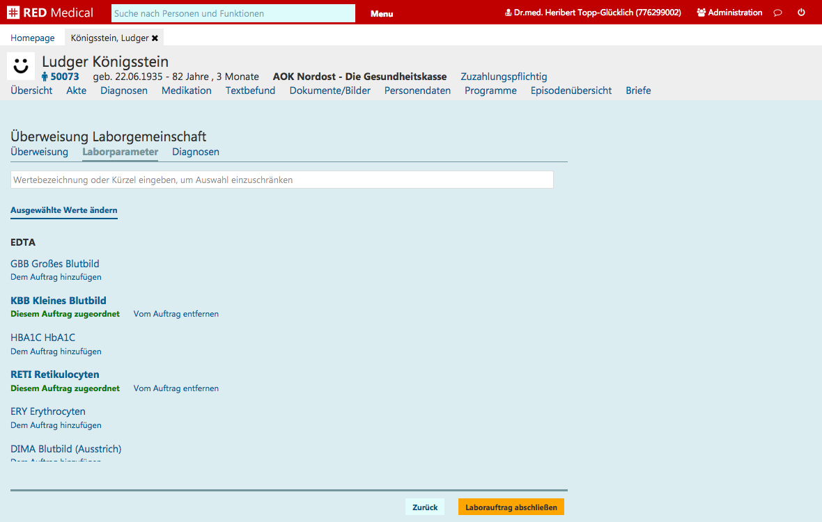This screenshot has width=822, height=522.
Task: Open Dokumente/Bilder section
Action: tap(329, 90)
